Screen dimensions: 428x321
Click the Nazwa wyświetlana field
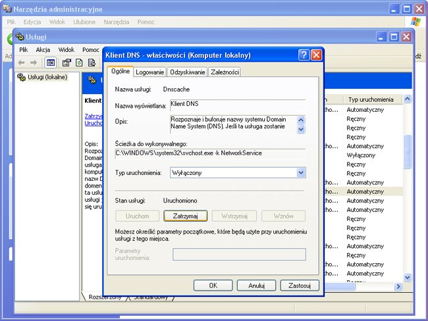coord(238,105)
